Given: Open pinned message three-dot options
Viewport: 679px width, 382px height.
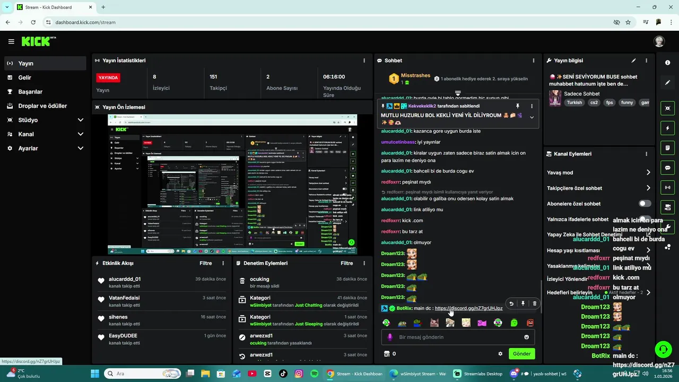Looking at the screenshot, I should (532, 106).
